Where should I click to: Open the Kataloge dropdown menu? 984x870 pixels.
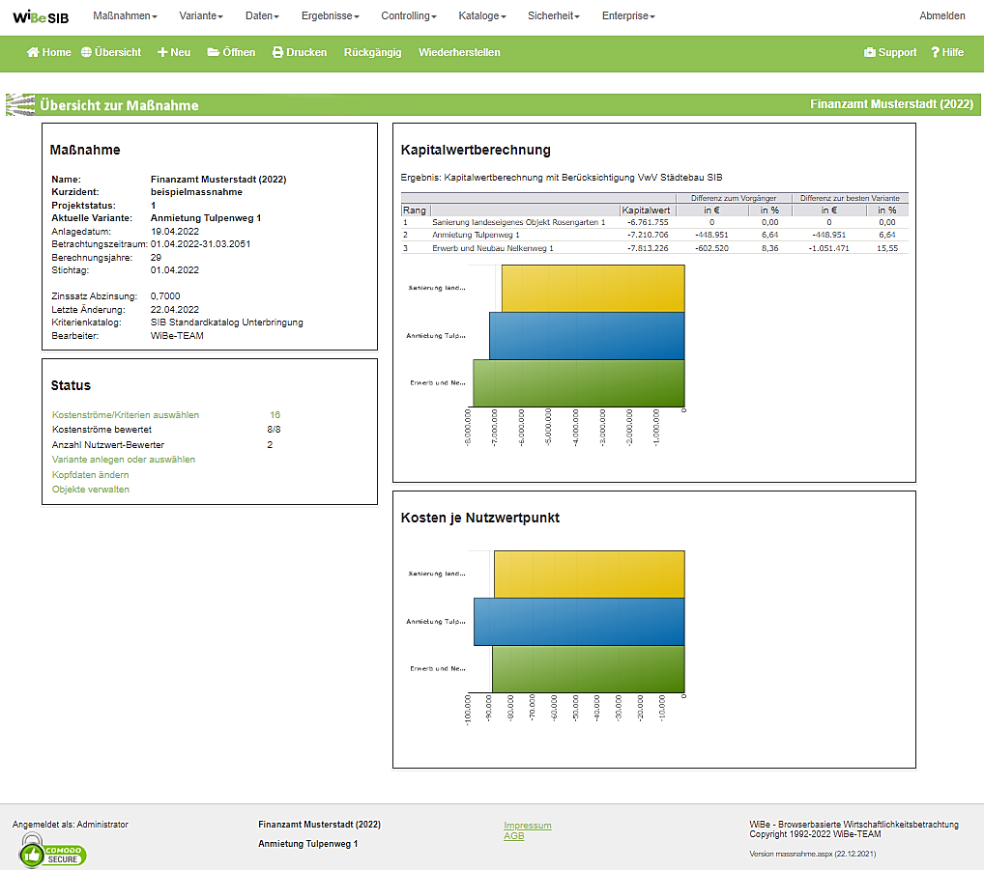[x=481, y=16]
